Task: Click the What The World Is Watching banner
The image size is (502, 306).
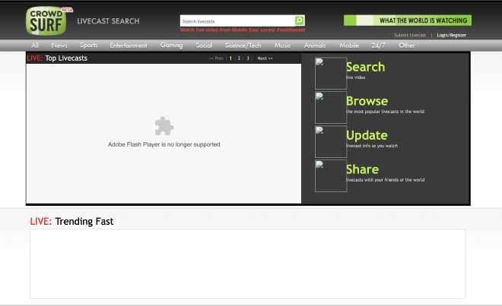Action: coord(407,21)
